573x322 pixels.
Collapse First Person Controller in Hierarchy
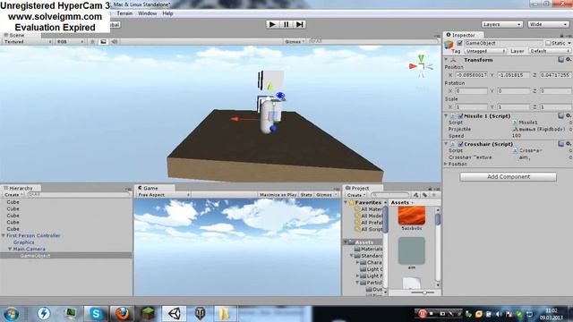pos(4,236)
